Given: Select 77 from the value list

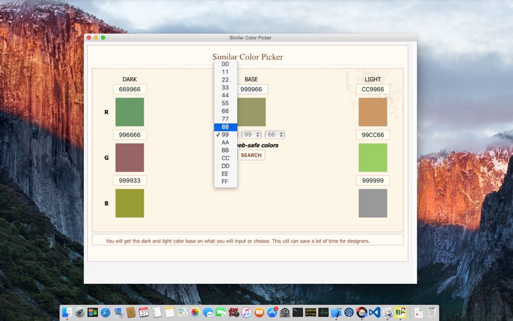Looking at the screenshot, I should 226,119.
